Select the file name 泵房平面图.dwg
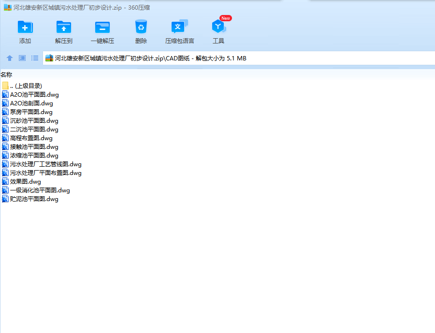 pos(31,112)
